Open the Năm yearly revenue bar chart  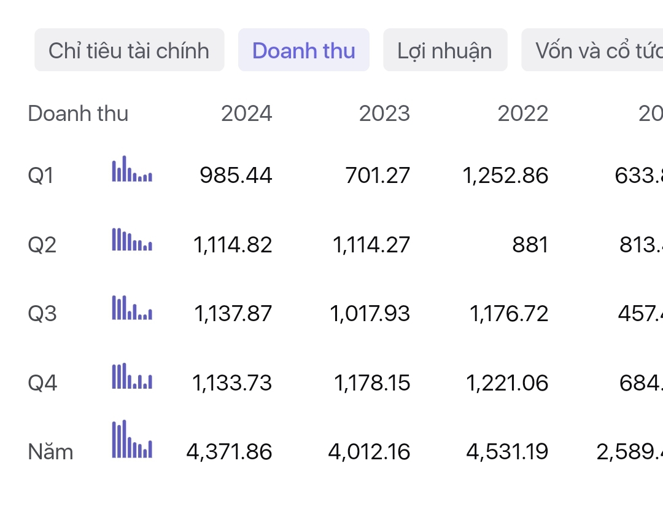132,440
